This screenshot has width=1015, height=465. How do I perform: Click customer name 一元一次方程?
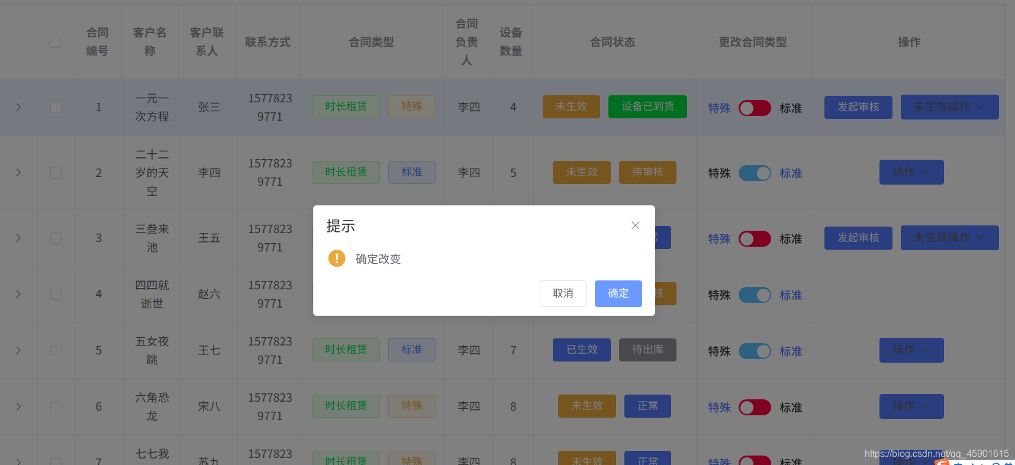click(152, 107)
